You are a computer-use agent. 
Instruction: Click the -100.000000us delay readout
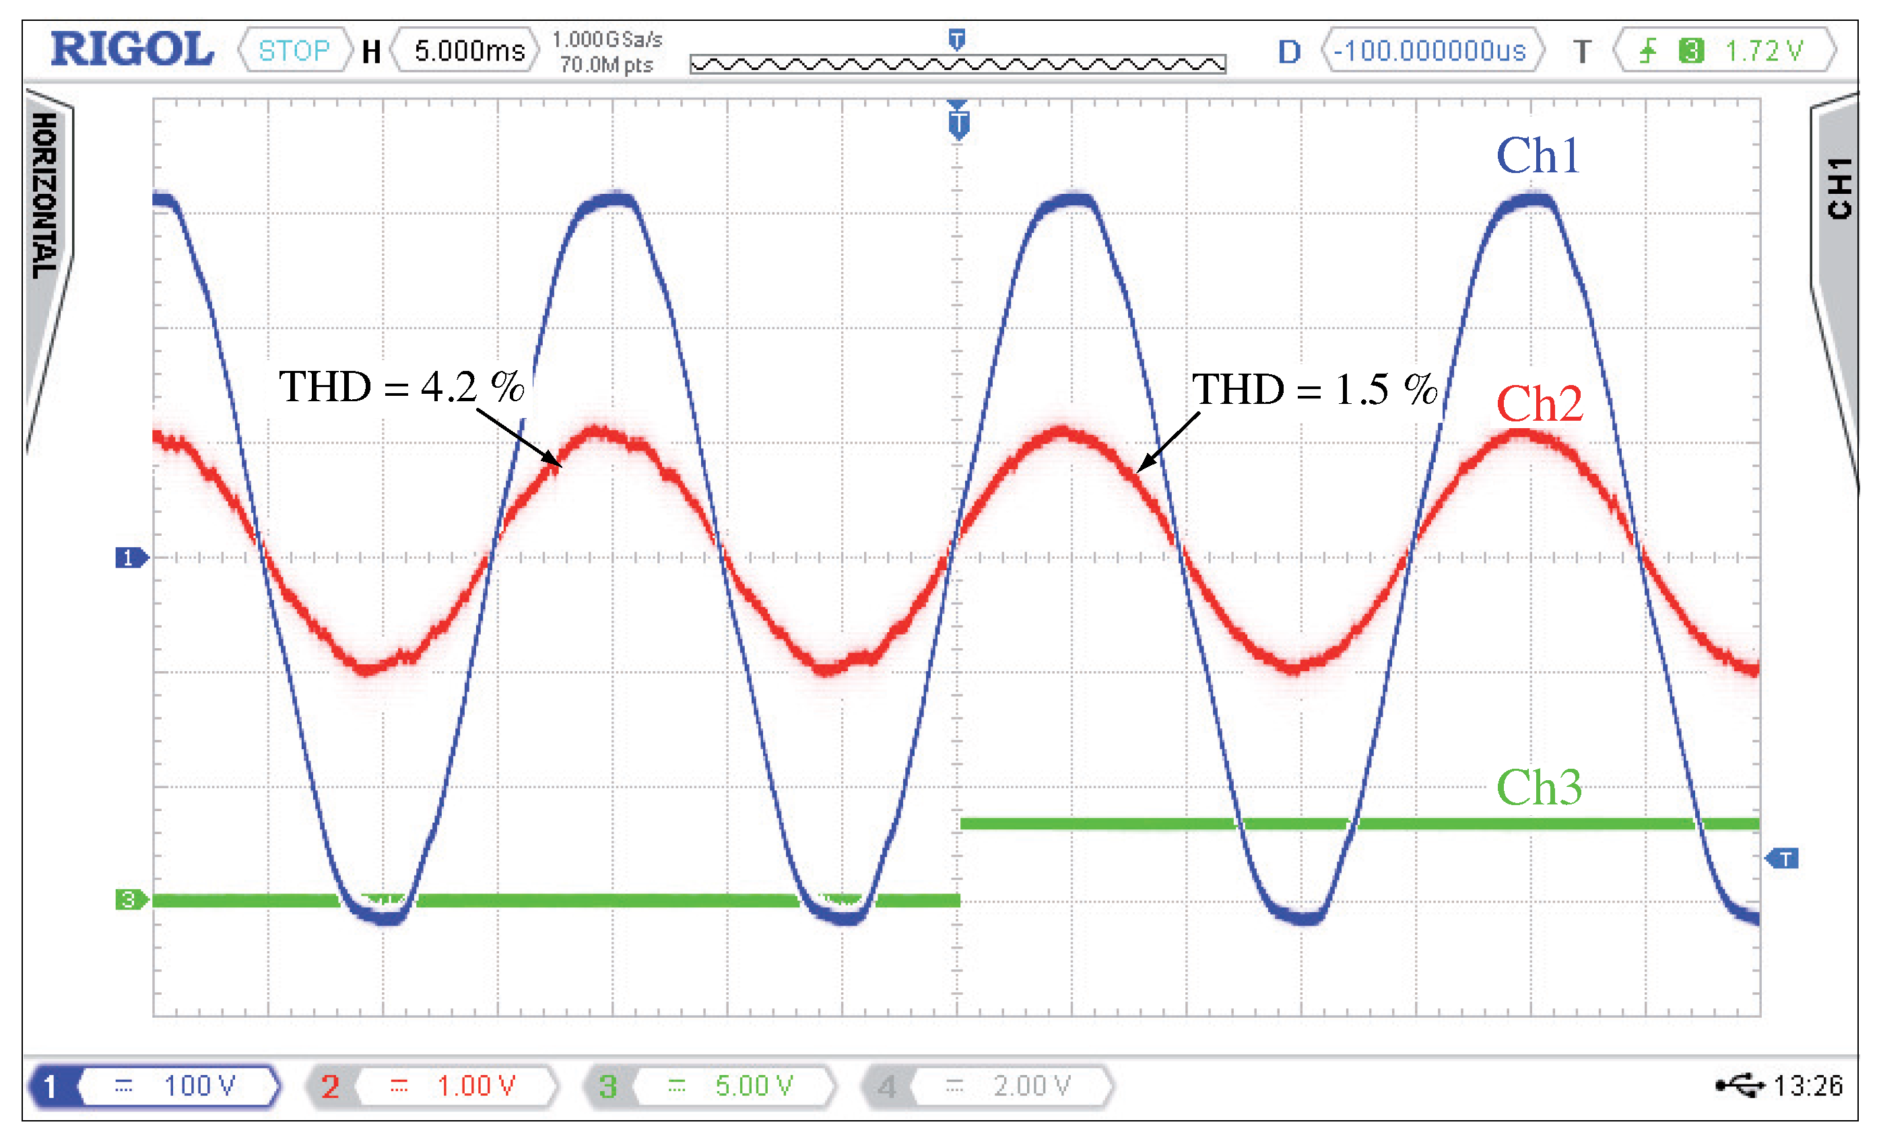pos(1432,51)
